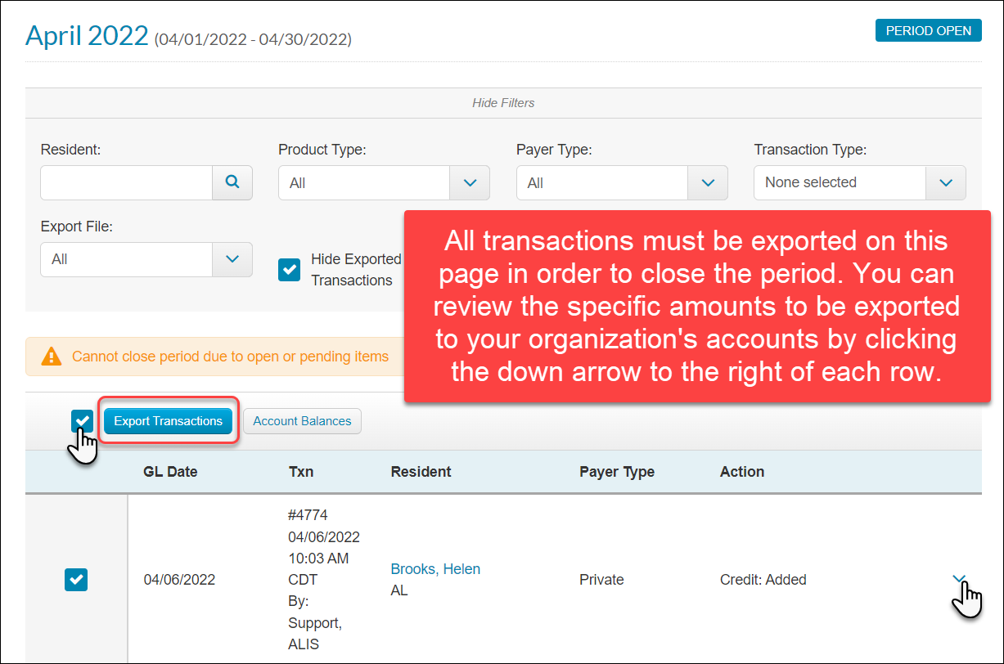
Task: Click the April 2022 page heading
Action: pos(87,35)
